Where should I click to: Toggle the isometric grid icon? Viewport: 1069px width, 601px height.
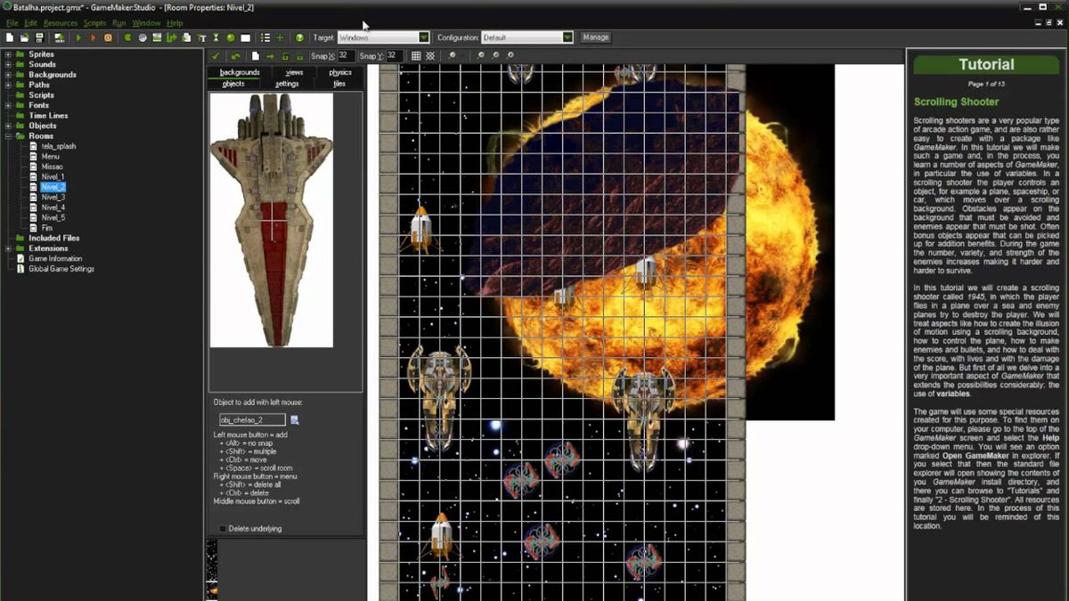click(x=430, y=56)
